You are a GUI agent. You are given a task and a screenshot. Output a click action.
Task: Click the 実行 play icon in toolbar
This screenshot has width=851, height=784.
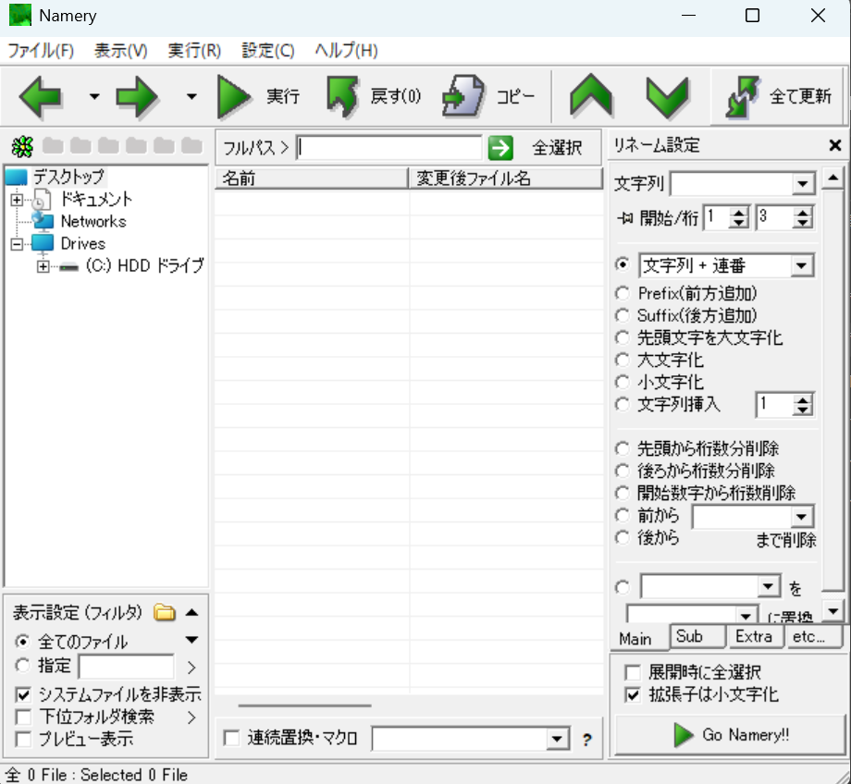234,96
